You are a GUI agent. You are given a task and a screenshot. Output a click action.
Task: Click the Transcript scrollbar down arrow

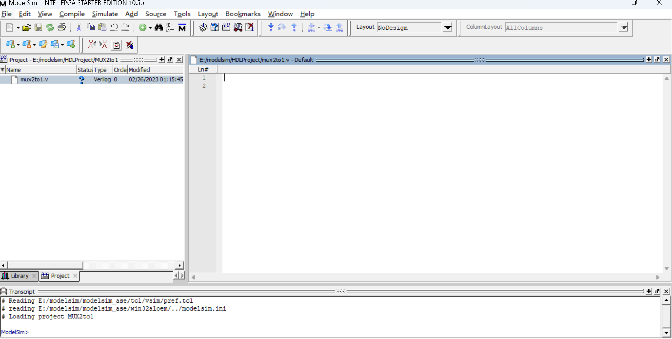666,332
